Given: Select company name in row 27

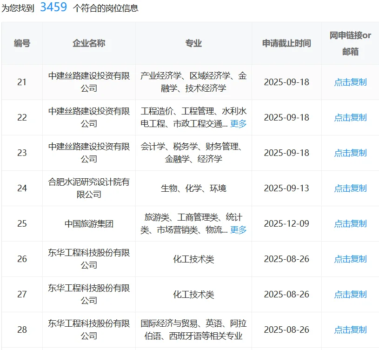Looking at the screenshot, I should point(89,294).
